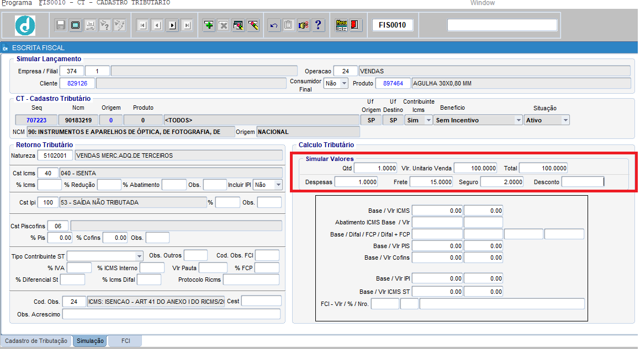Image resolution: width=640 pixels, height=349 pixels.
Task: Click the Undo arrow toolbar icon
Action: [x=274, y=25]
